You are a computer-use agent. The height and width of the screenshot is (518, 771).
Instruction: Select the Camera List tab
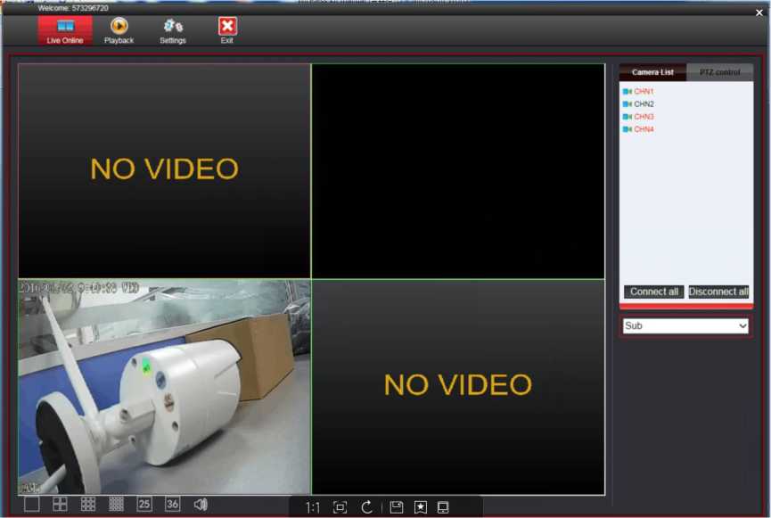coord(652,72)
